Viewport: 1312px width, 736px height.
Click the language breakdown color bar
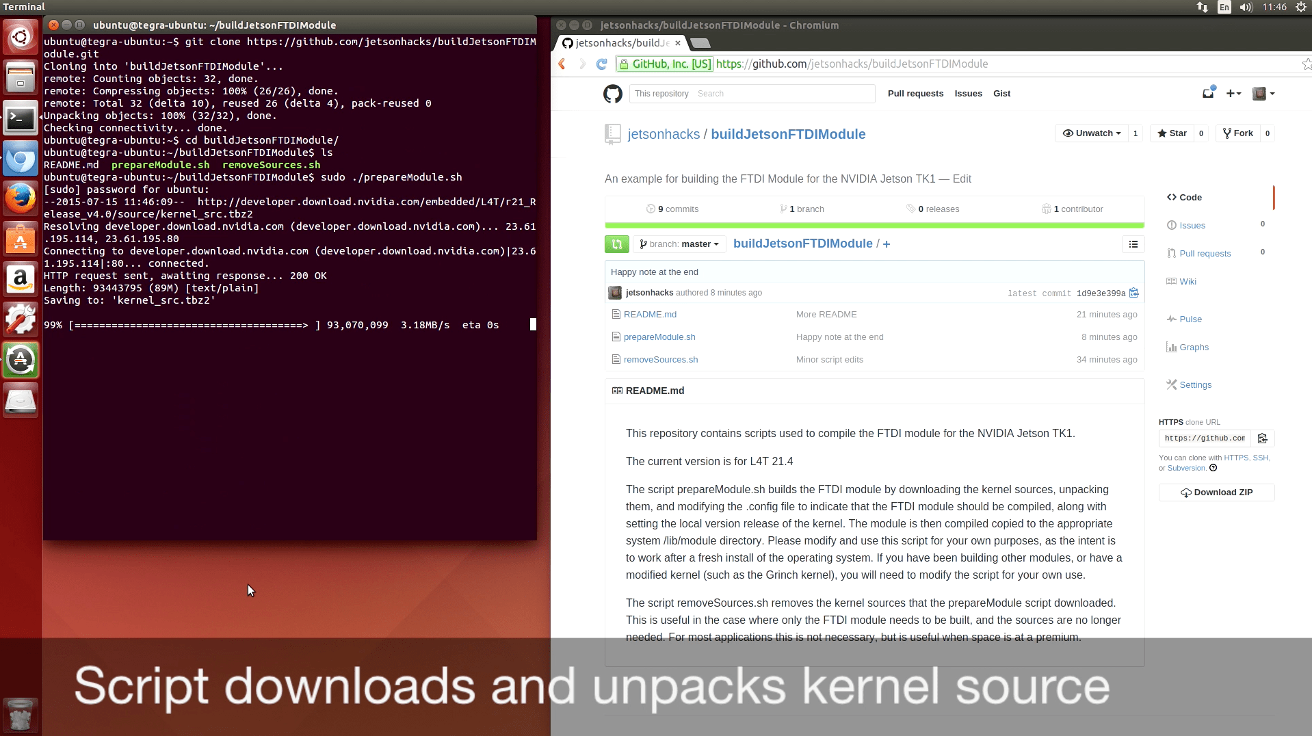click(874, 225)
